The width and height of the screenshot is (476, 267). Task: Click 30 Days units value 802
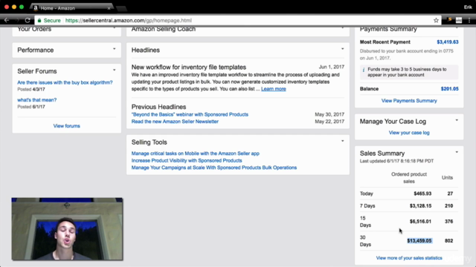tap(448, 240)
